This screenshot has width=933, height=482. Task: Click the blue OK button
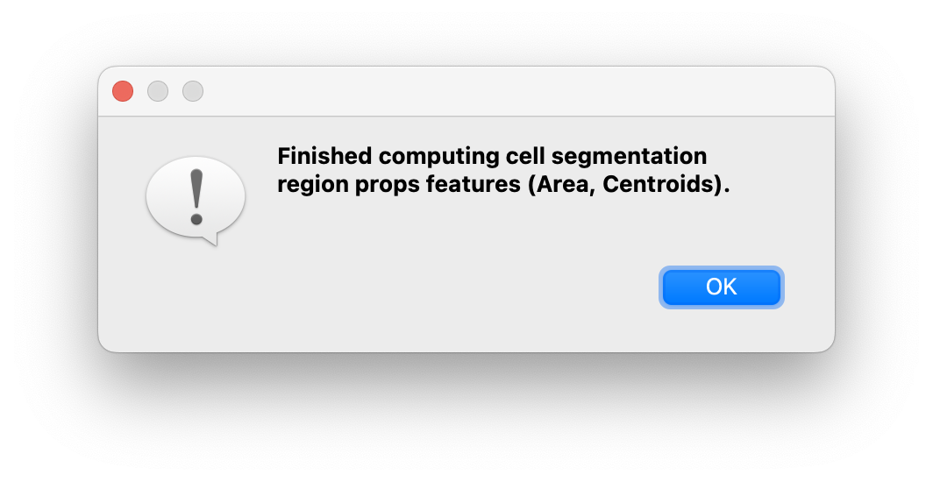tap(721, 287)
